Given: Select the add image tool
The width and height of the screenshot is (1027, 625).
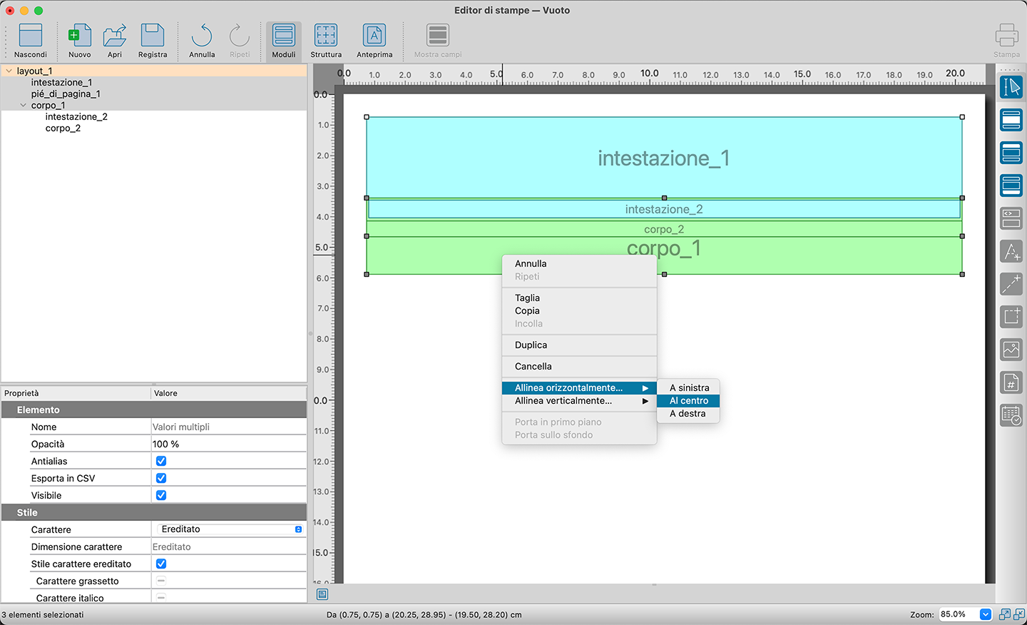Looking at the screenshot, I should (x=1011, y=350).
